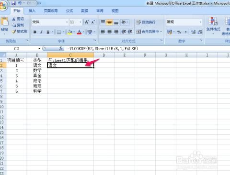Open the 插入 ribbon tab
The width and height of the screenshot is (230, 175).
click(x=32, y=11)
